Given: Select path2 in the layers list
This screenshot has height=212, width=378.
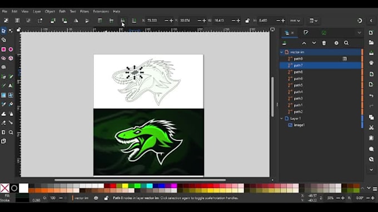Looking at the screenshot, I should click(320, 112).
